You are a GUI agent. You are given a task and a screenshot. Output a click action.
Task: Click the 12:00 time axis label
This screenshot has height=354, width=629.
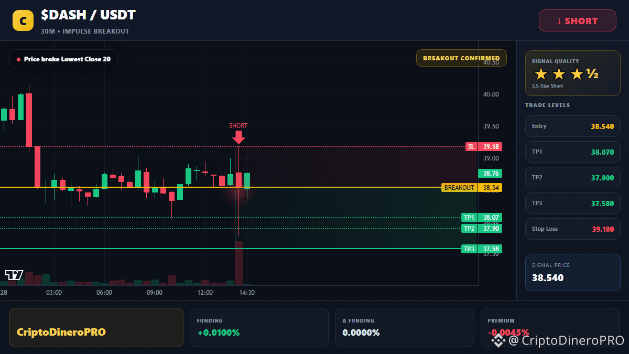pyautogui.click(x=205, y=293)
